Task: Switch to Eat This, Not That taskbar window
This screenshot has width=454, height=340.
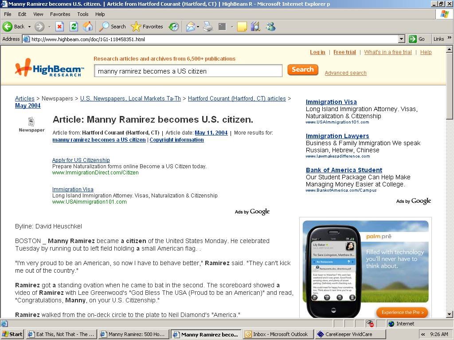Action: (61, 334)
